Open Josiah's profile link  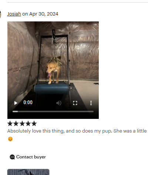[x=14, y=14]
